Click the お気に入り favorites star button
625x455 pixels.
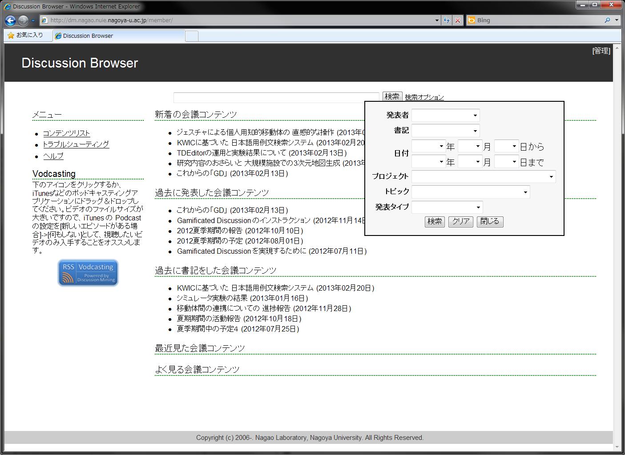[x=25, y=35]
